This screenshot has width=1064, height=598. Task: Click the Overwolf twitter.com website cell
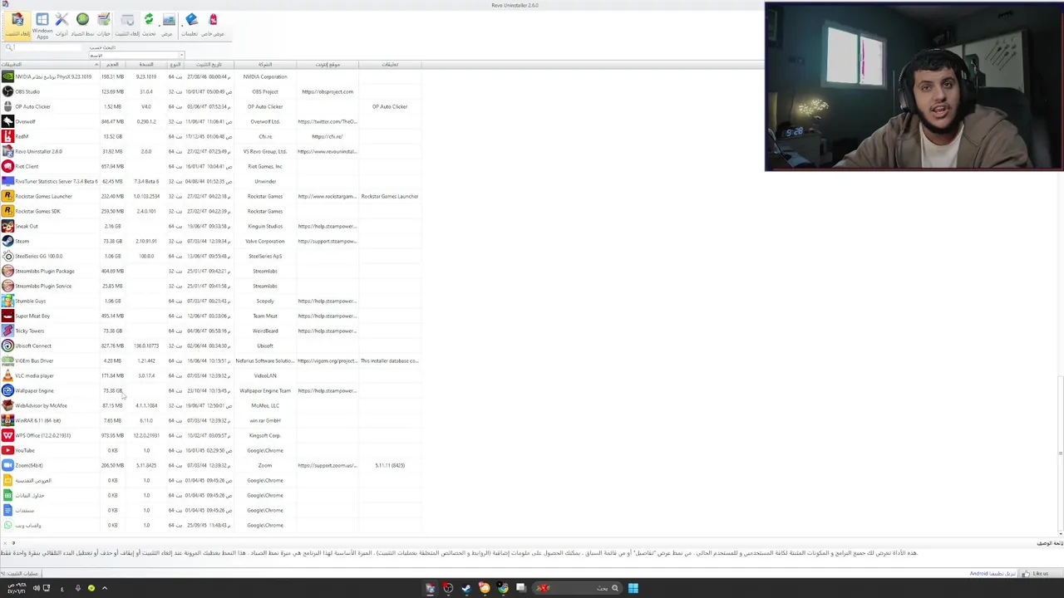[328, 121]
